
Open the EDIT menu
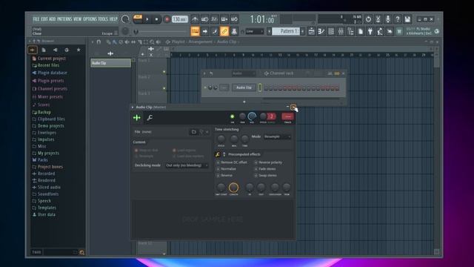tap(44, 19)
